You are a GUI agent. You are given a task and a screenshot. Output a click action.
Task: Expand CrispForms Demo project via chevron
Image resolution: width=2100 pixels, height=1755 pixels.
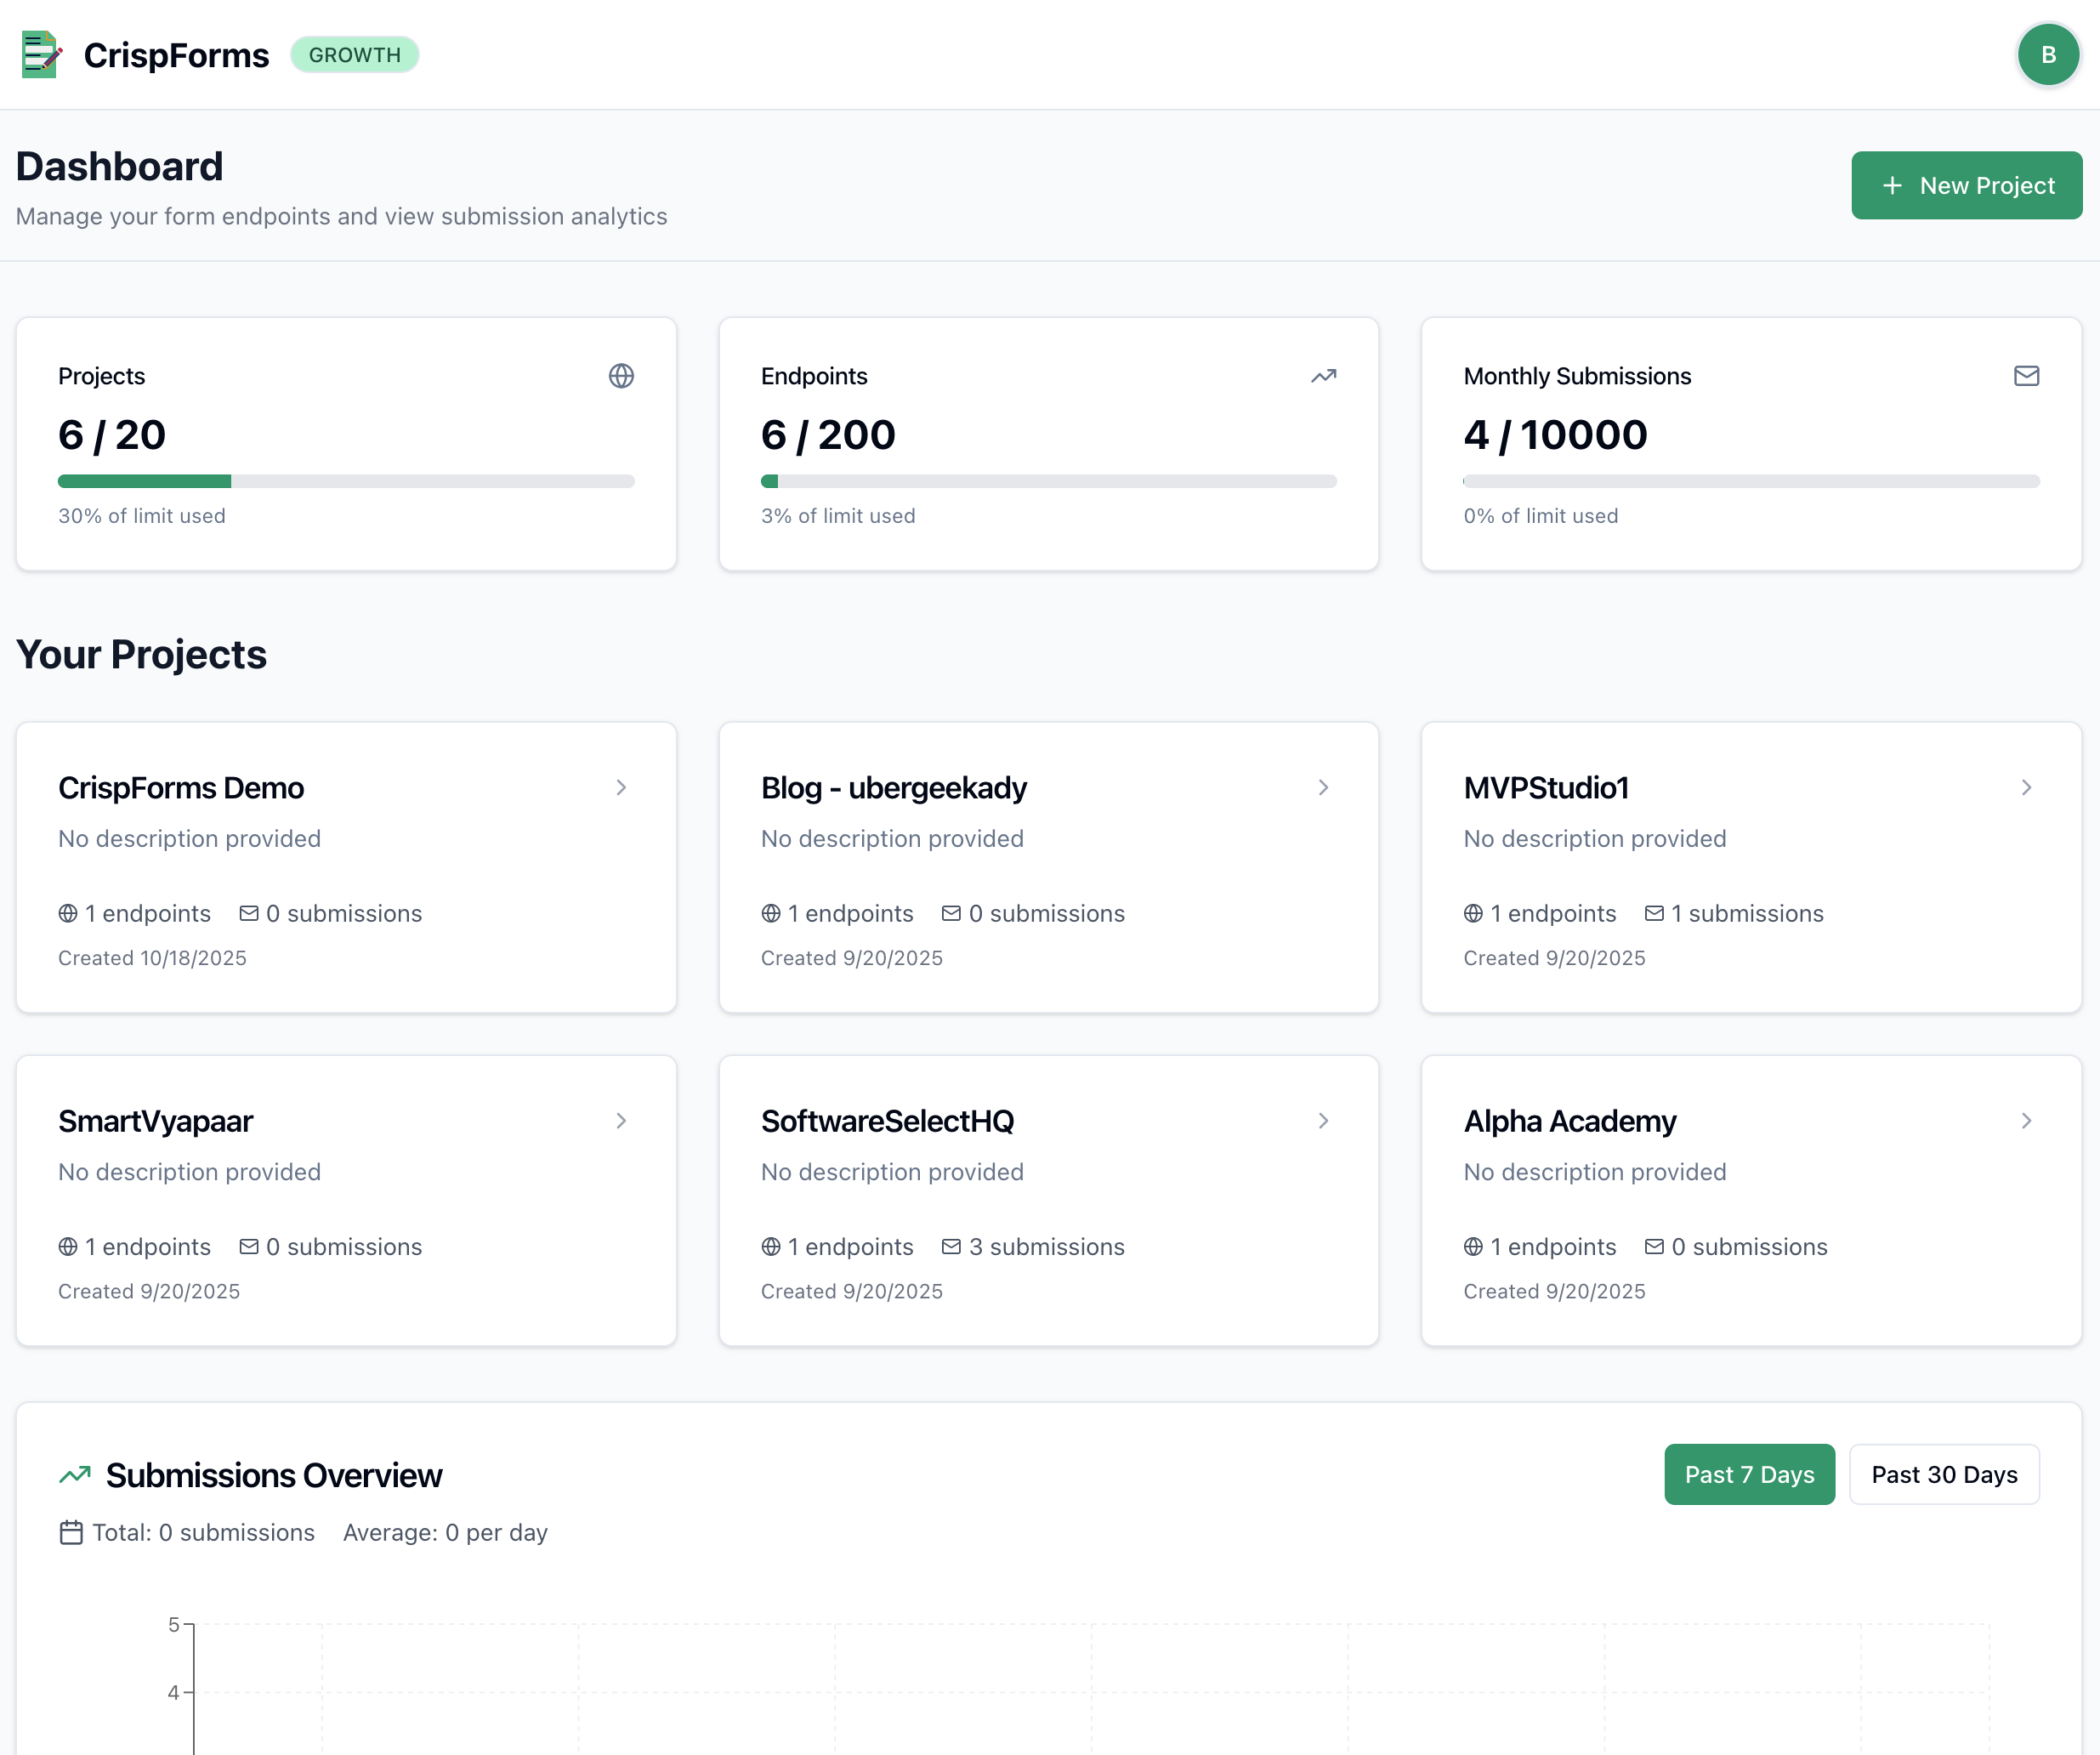621,788
